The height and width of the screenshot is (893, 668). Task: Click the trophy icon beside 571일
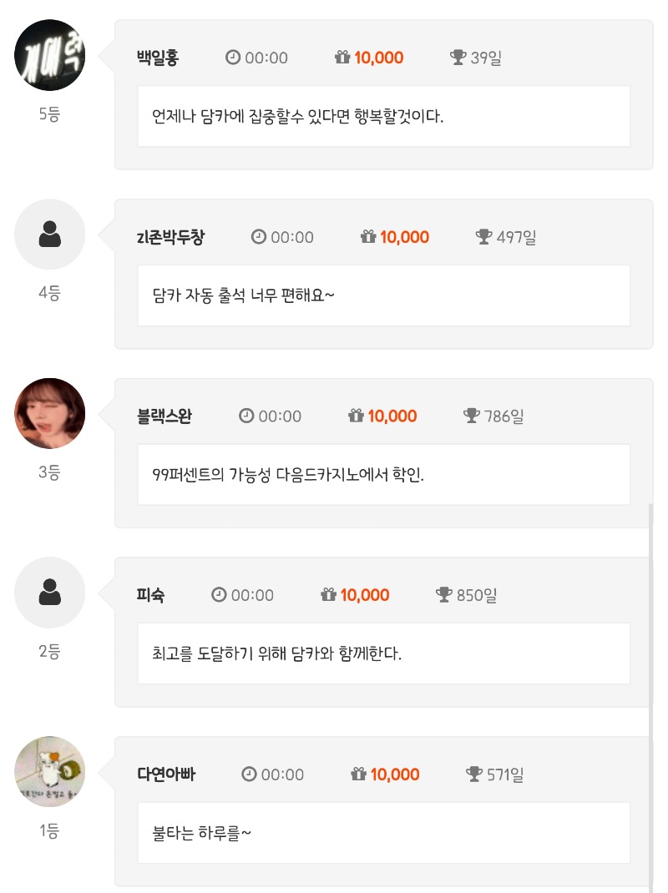point(474,774)
